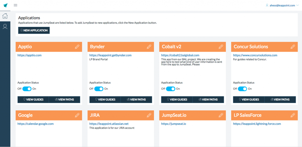Click edit pencil on Concur Solutions card

click(293, 47)
